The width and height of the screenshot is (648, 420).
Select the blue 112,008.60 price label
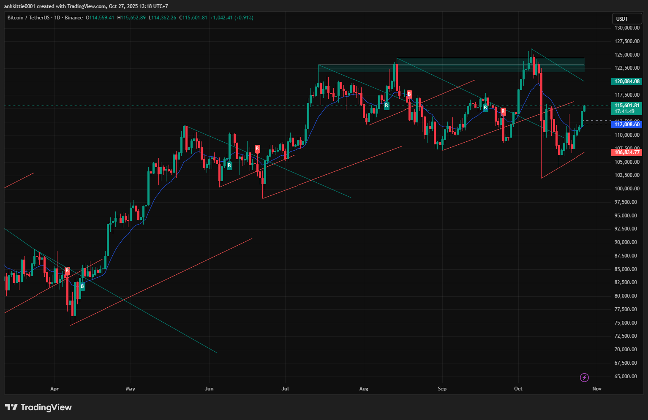[626, 125]
